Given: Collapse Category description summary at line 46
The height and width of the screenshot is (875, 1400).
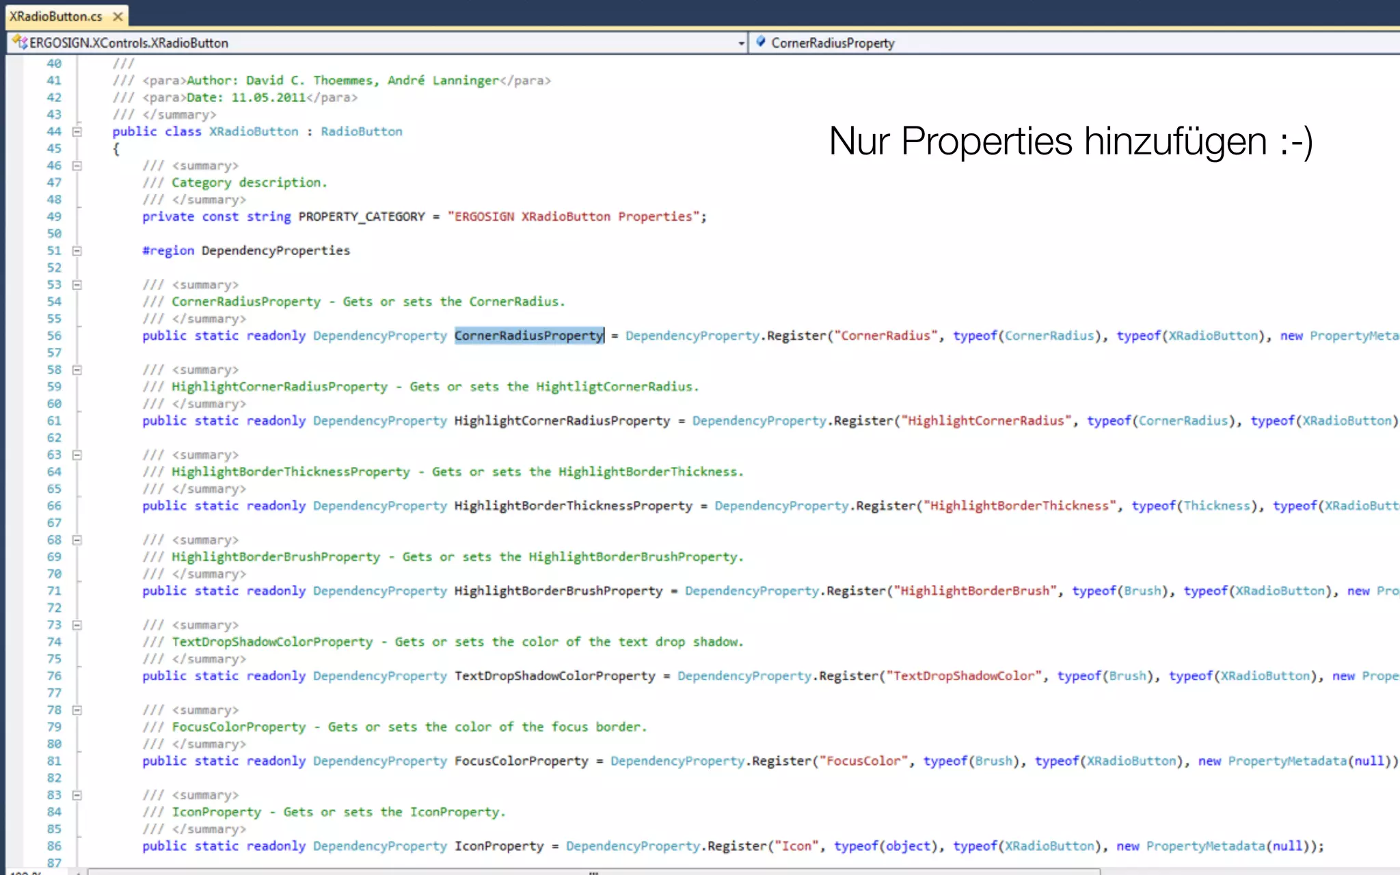Looking at the screenshot, I should pos(77,165).
